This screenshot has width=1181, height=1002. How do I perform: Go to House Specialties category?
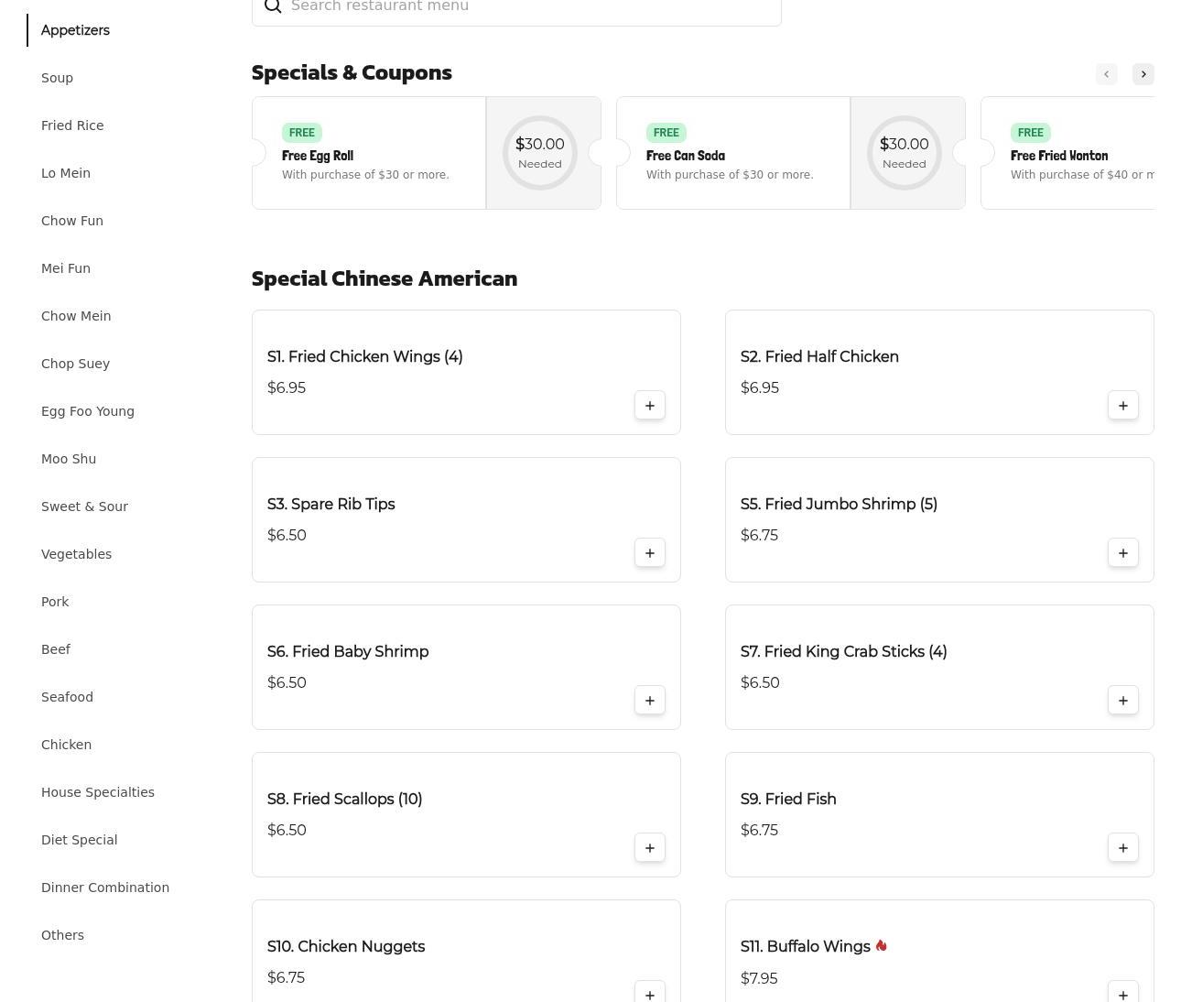tap(98, 792)
